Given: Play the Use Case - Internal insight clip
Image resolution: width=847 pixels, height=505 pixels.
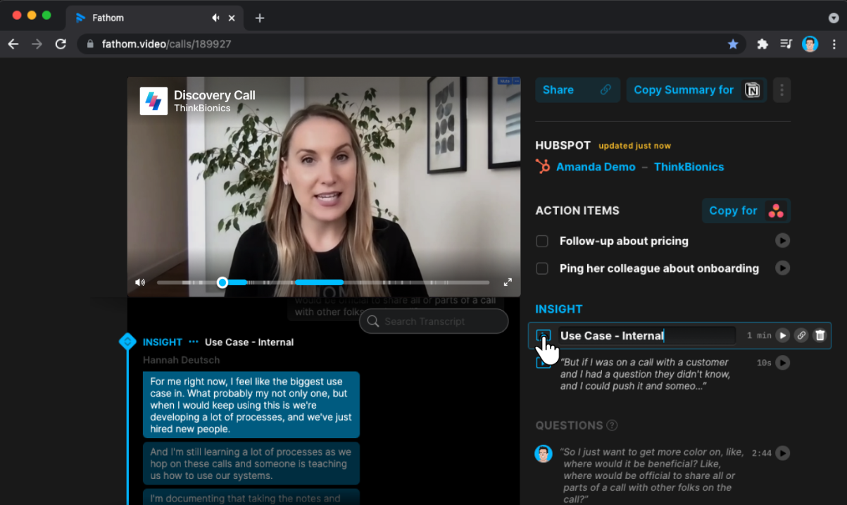Looking at the screenshot, I should 782,335.
